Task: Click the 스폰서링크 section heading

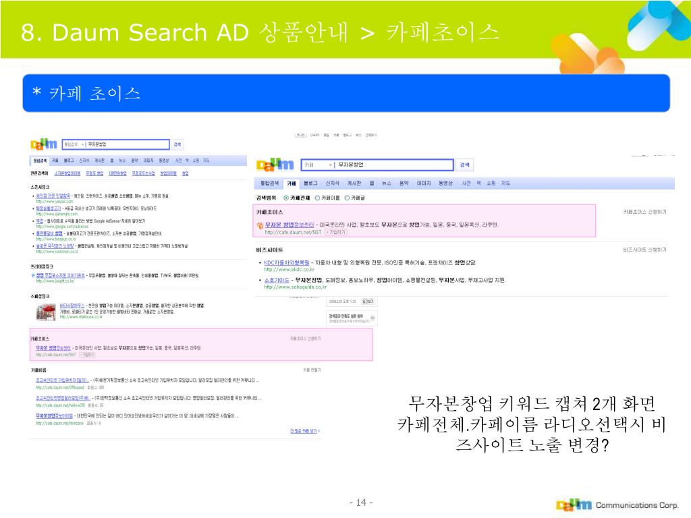Action: [x=40, y=187]
